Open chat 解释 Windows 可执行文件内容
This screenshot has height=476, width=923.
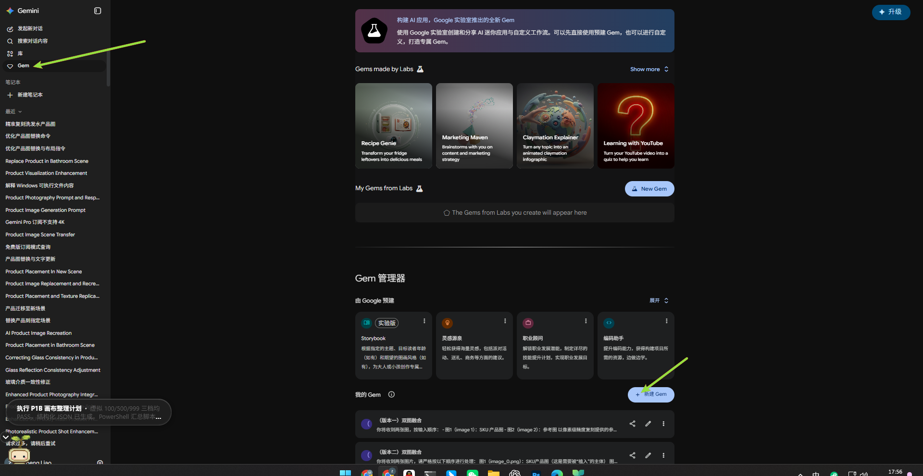click(39, 185)
